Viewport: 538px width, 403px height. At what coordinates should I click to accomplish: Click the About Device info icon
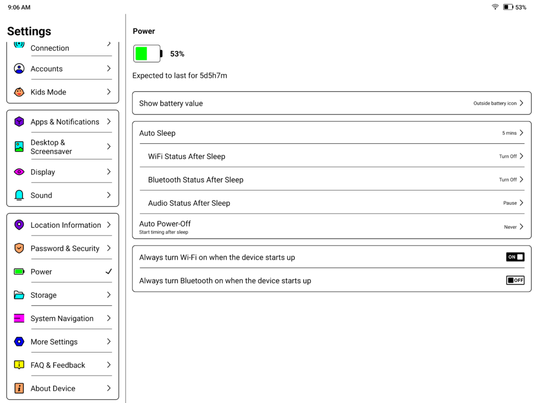(x=19, y=388)
